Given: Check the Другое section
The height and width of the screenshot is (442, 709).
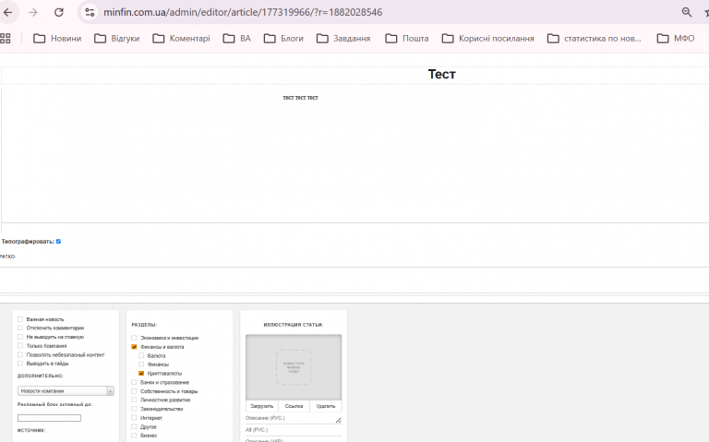Looking at the screenshot, I should pyautogui.click(x=134, y=426).
